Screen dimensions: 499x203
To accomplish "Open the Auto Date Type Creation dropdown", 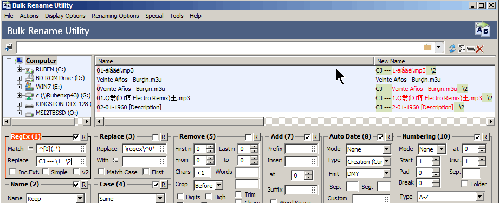I will (387, 161).
